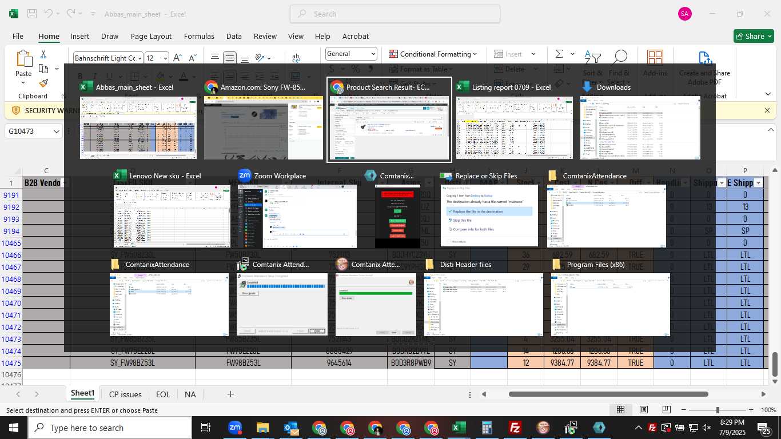Viewport: 781px width, 439px height.
Task: Switch to Normal view in status bar
Action: [620, 410]
